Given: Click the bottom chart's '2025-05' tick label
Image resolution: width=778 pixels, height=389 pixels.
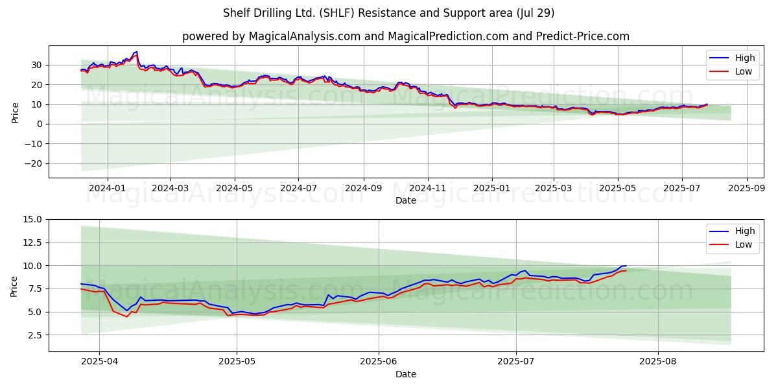Looking at the screenshot, I should [237, 361].
